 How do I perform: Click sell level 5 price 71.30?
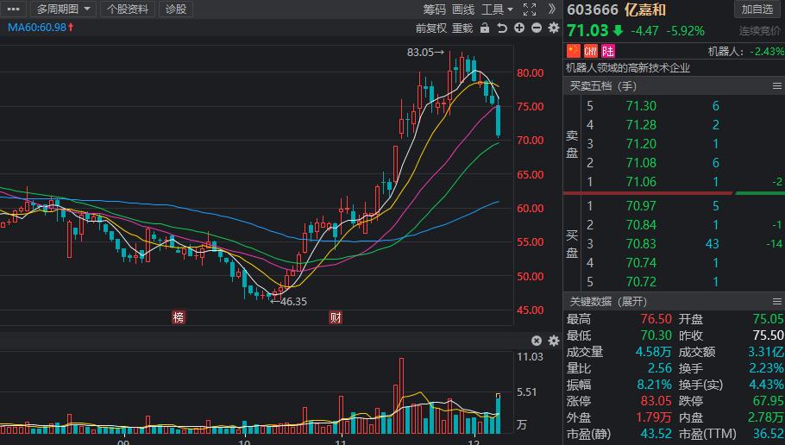point(641,106)
